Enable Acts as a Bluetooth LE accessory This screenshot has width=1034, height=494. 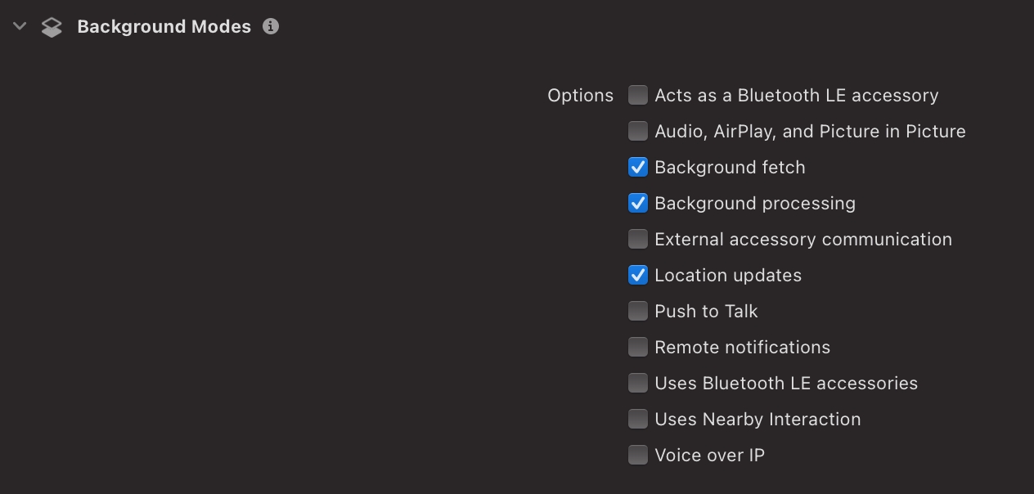pos(638,95)
